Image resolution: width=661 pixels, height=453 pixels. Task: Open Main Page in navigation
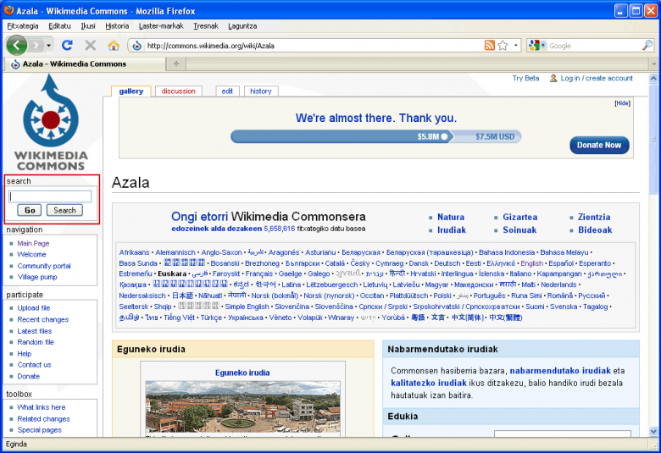tap(33, 243)
